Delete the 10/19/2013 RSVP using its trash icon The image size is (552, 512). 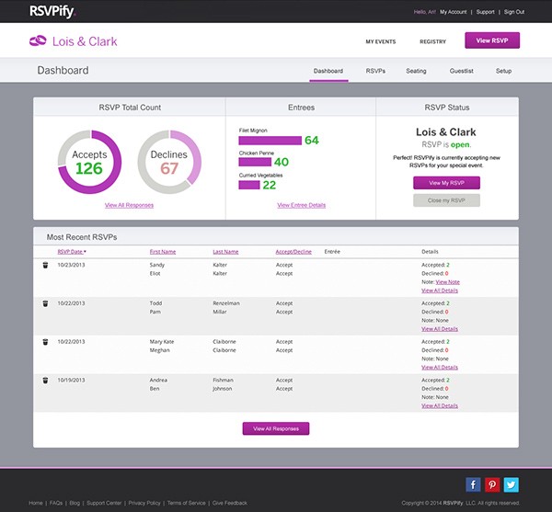pos(45,380)
